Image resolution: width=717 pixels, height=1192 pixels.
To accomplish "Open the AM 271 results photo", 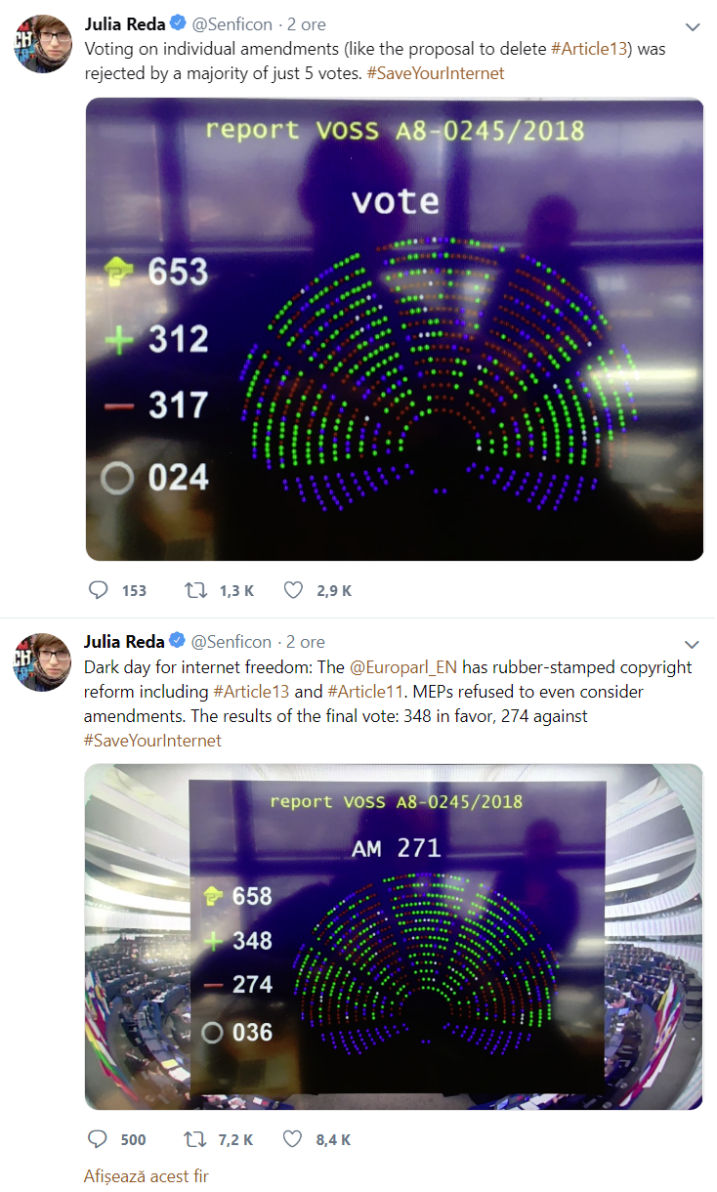I will click(395, 937).
